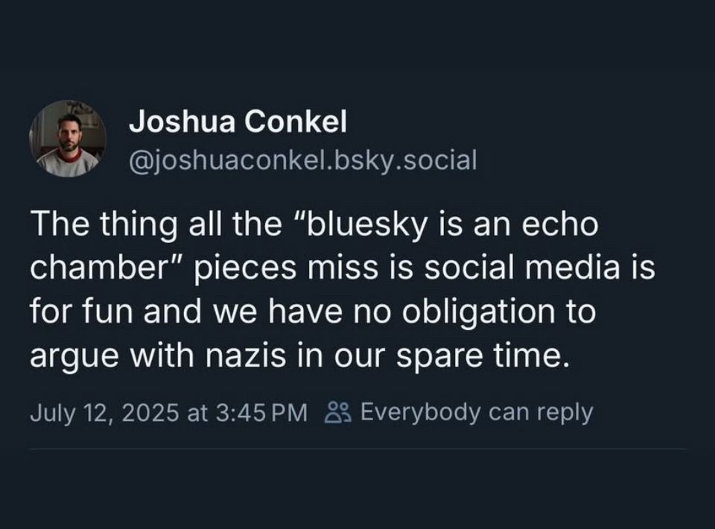Click the word "pieces" in the post
715x529 pixels.
click(x=247, y=269)
